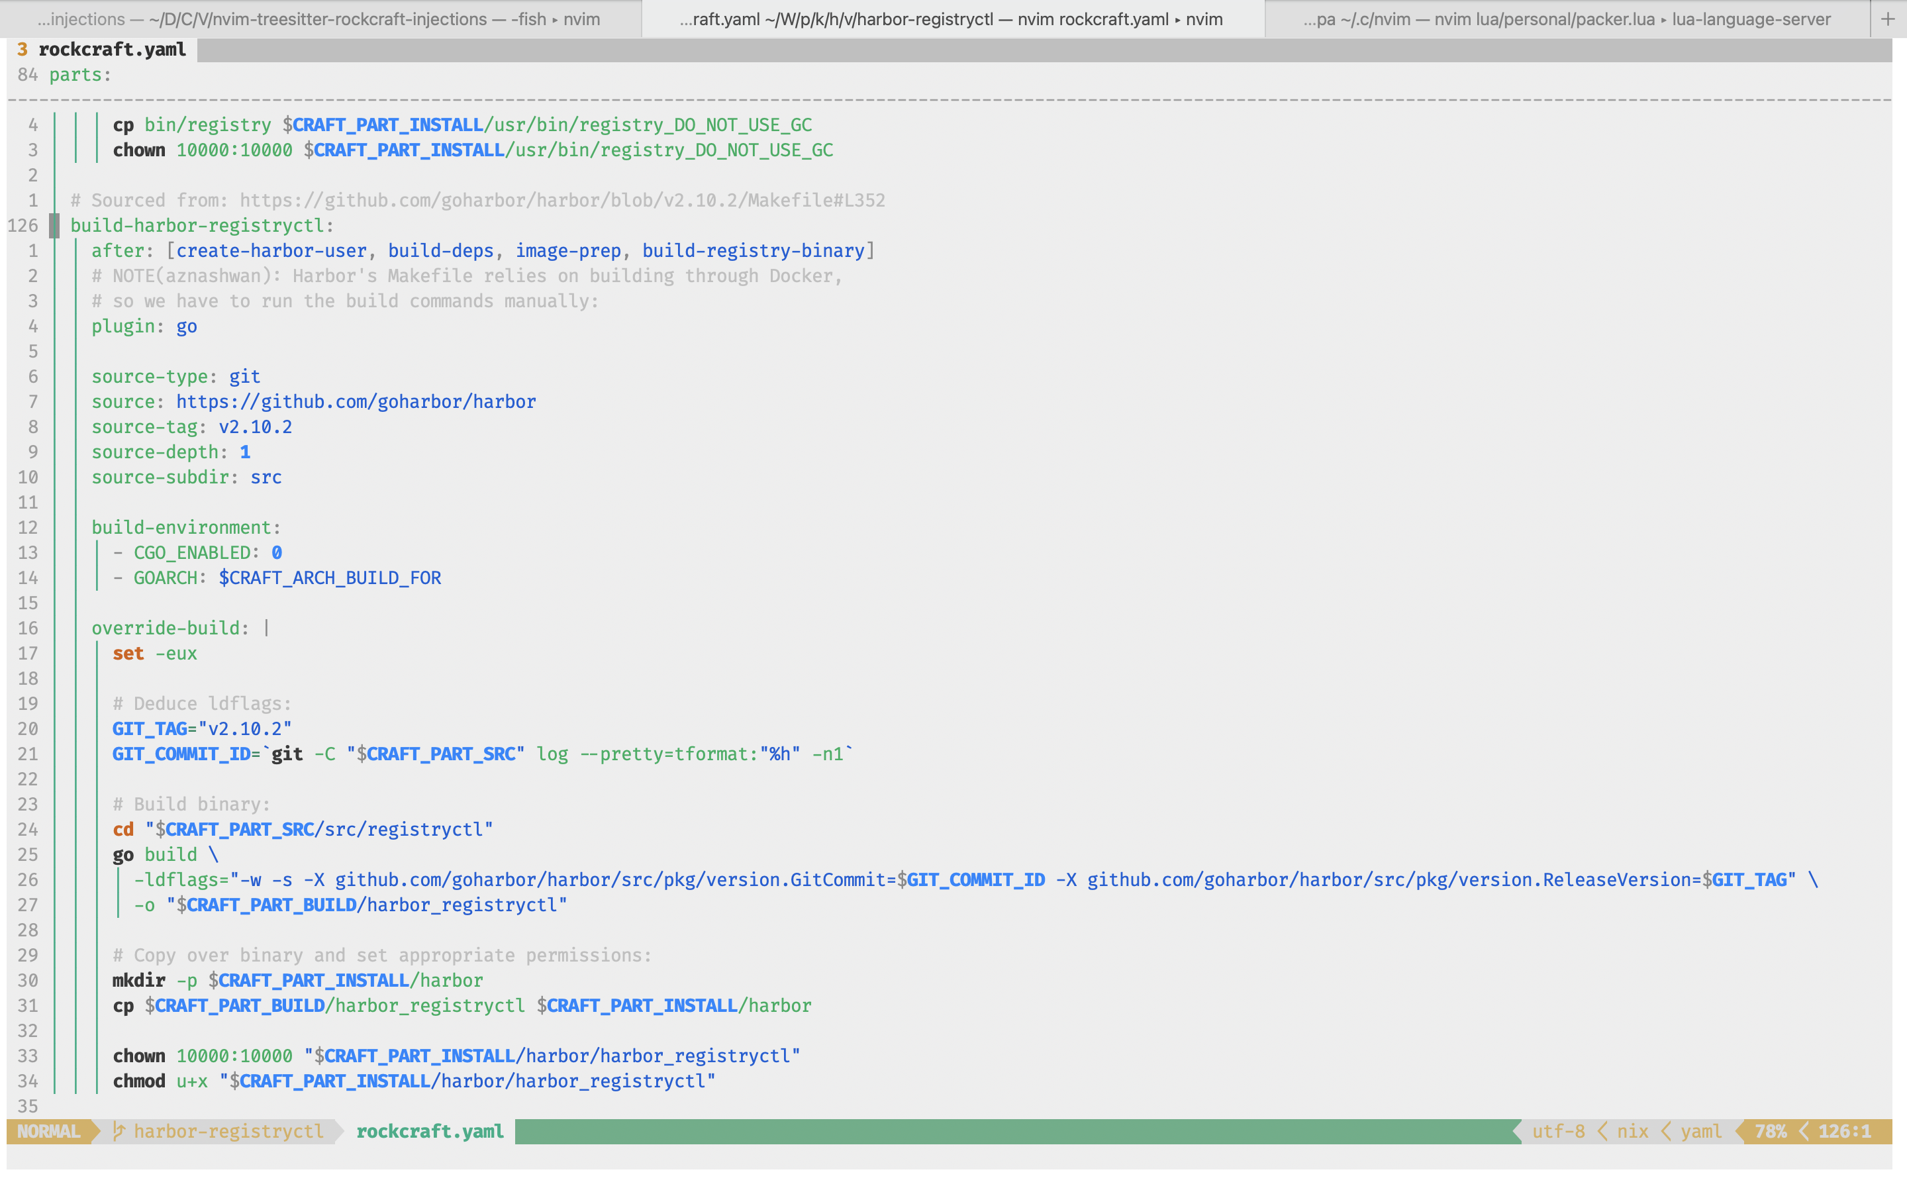Open the Makefile#L352 URL in comment

coord(562,200)
